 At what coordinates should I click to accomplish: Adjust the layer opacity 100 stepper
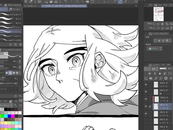click(x=172, y=69)
